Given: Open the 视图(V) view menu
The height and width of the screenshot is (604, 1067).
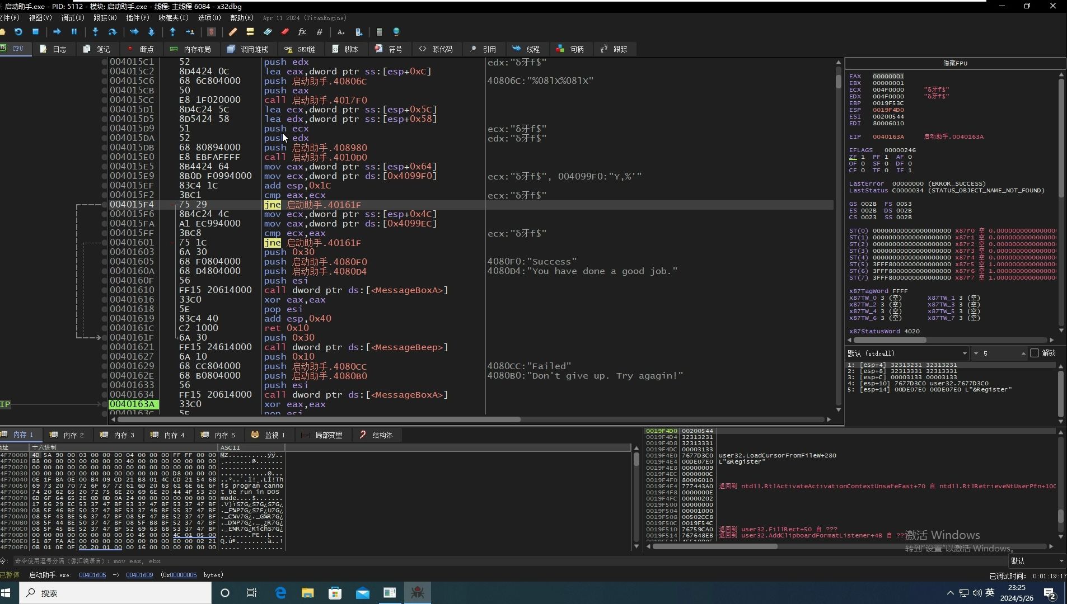Looking at the screenshot, I should [40, 18].
